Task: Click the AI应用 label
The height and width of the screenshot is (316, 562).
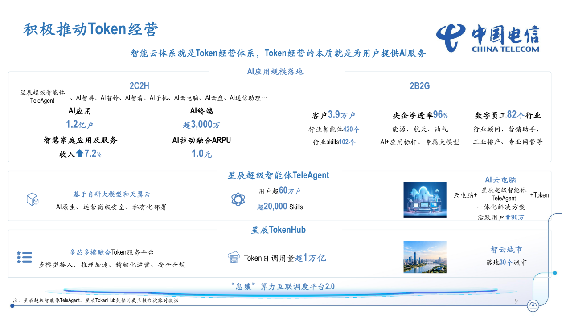Action: 80,111
